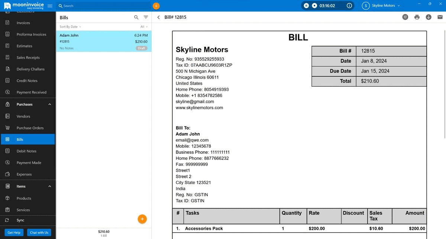Click the Sync refresh icon
The height and width of the screenshot is (239, 446).
point(7,220)
